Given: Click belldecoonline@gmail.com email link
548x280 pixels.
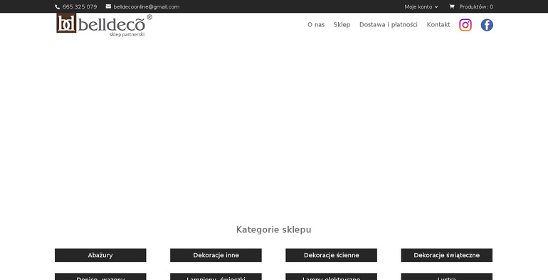Looking at the screenshot, I should click(147, 6).
